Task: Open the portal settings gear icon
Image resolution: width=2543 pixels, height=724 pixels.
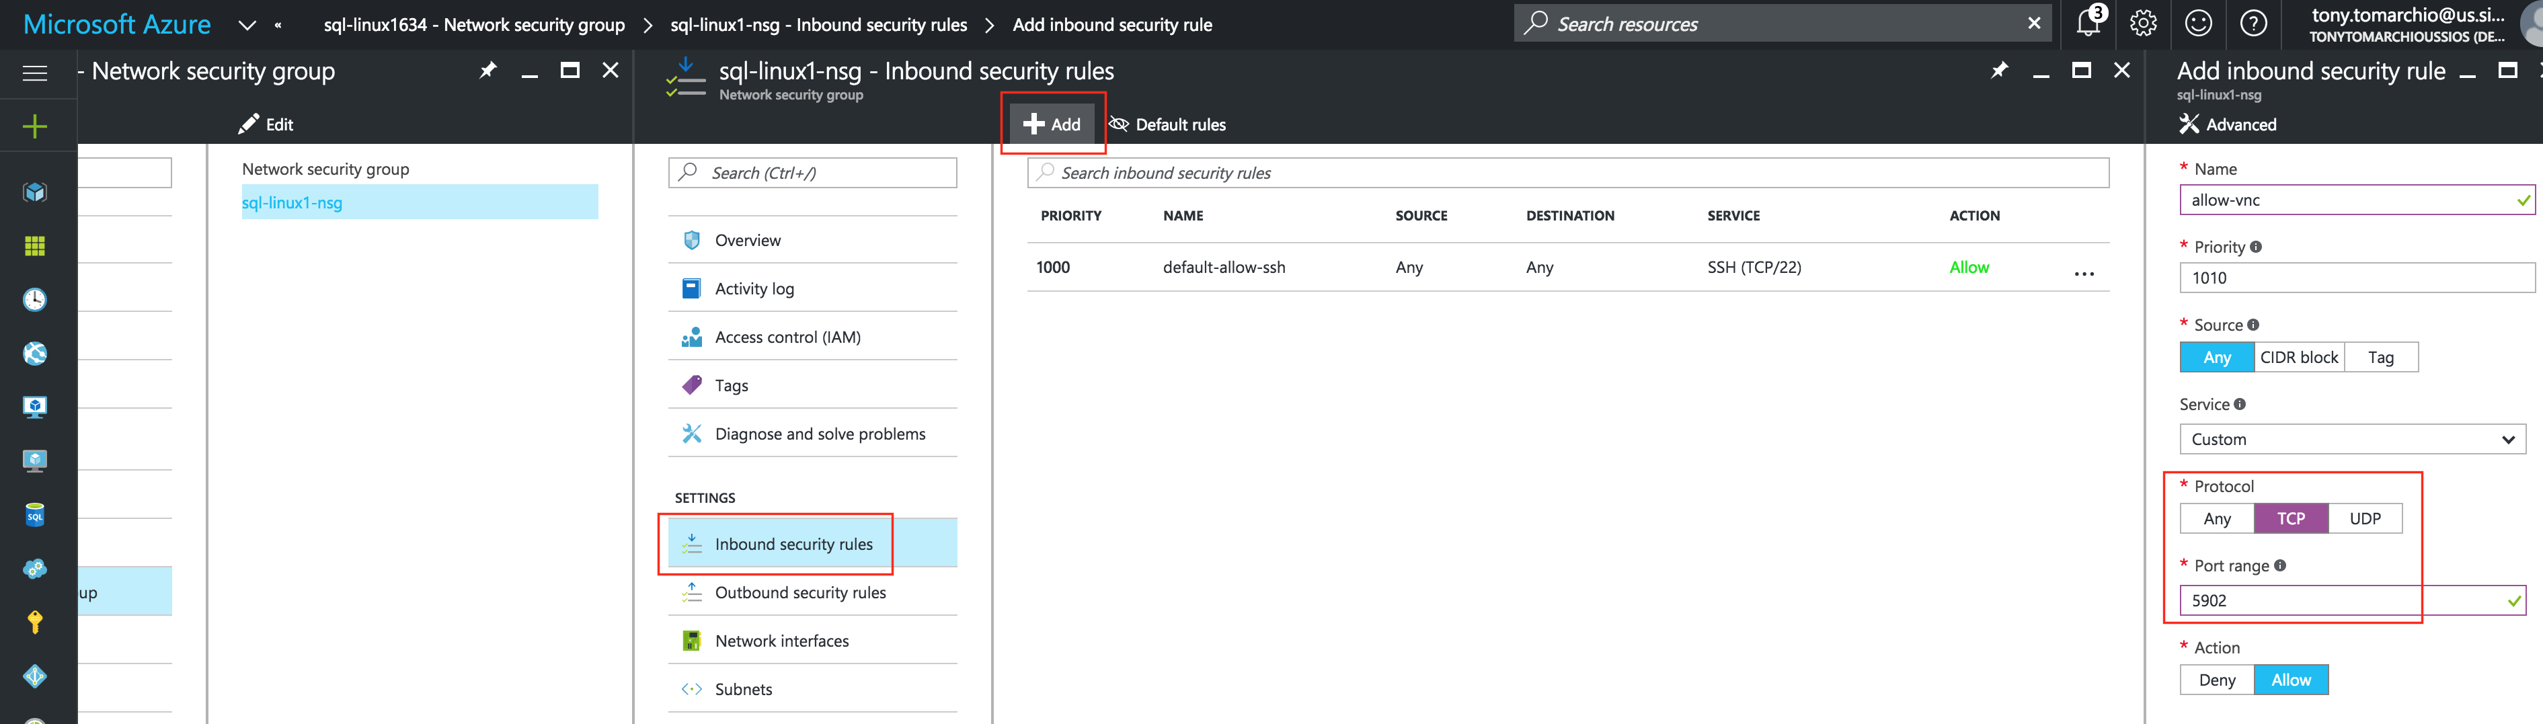Action: point(2143,23)
